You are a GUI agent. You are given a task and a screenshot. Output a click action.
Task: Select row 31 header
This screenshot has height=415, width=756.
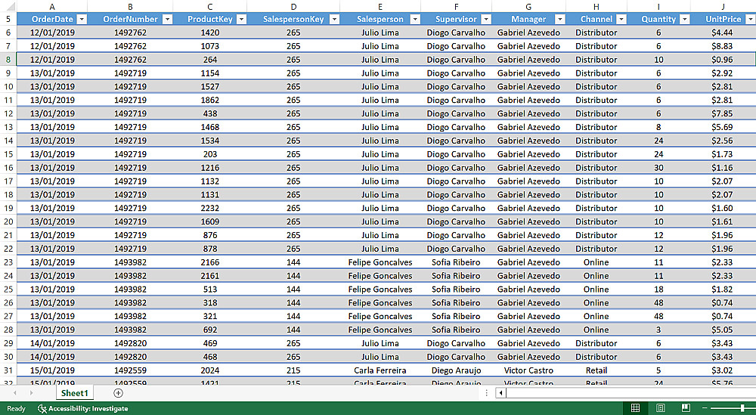(x=8, y=370)
